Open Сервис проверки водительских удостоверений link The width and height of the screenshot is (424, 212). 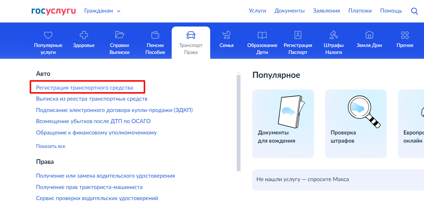97,198
